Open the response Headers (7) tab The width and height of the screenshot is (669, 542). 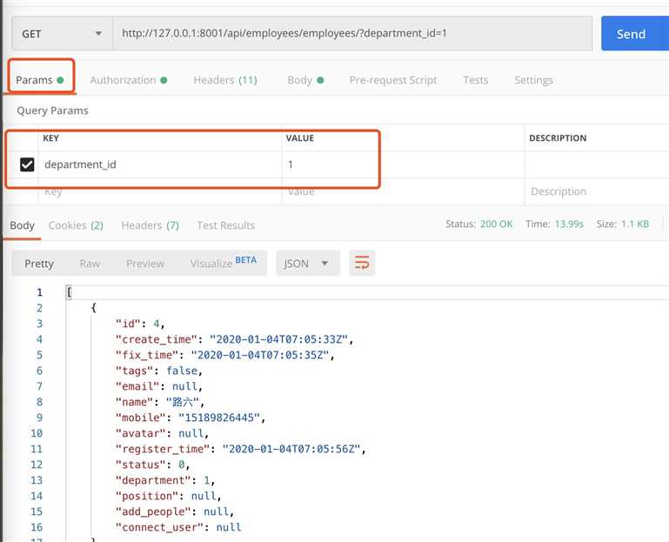click(x=150, y=225)
